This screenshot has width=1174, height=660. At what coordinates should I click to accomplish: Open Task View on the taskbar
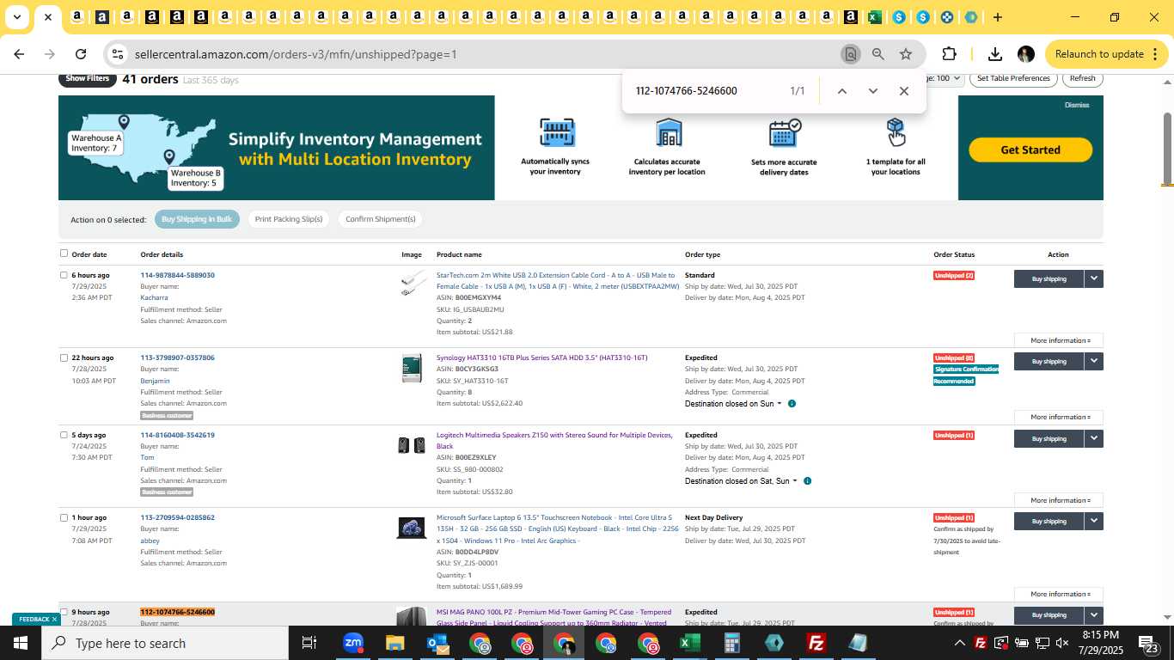[x=309, y=643]
